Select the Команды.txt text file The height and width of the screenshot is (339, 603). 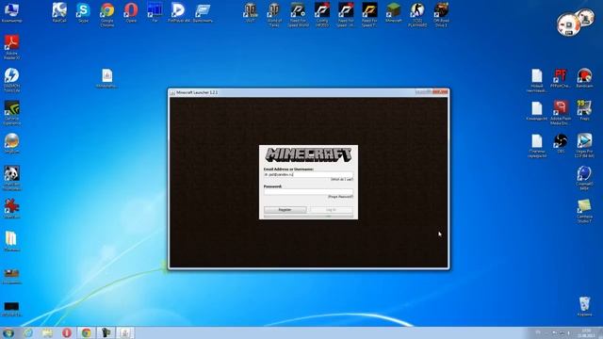(537, 111)
